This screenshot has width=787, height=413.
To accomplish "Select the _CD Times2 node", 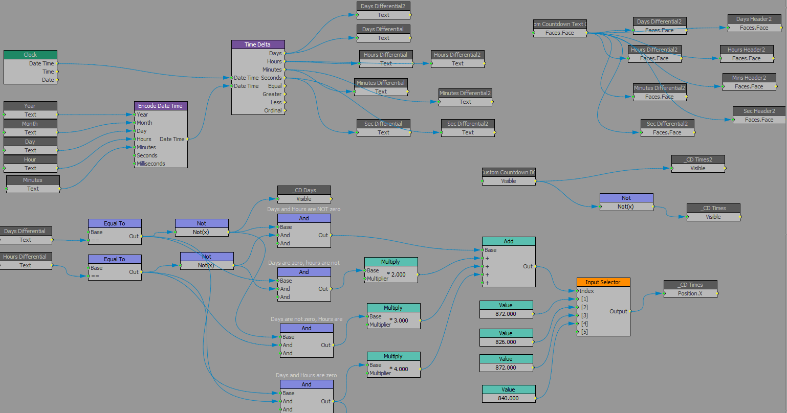I will [x=698, y=164].
